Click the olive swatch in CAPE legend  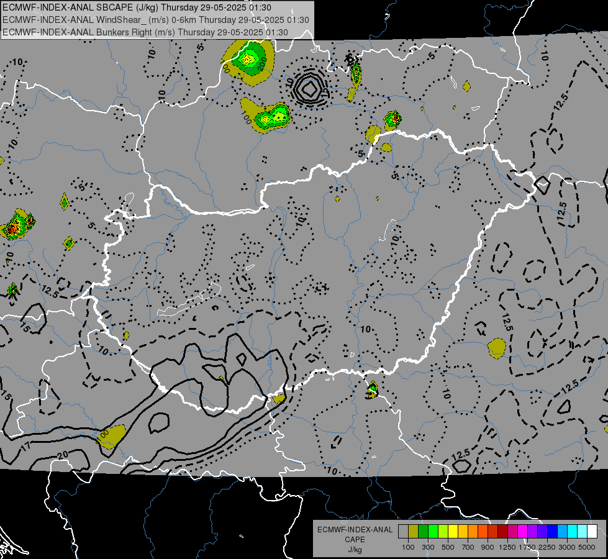(414, 531)
